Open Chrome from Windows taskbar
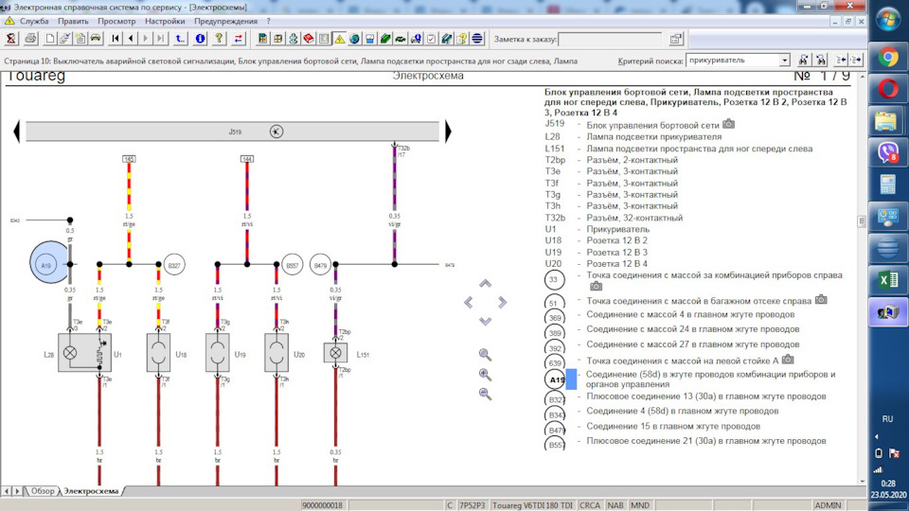The image size is (909, 511). pyautogui.click(x=887, y=57)
